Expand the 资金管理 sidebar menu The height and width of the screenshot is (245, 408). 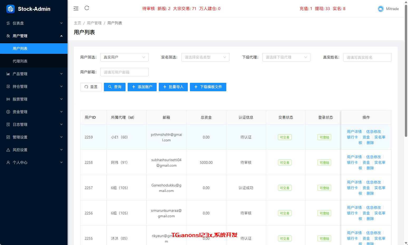pyautogui.click(x=34, y=112)
